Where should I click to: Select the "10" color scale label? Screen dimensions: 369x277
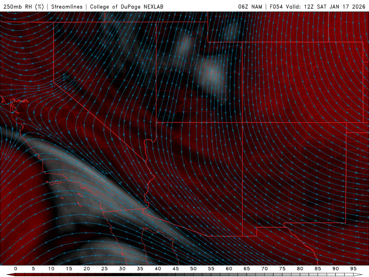51,269
